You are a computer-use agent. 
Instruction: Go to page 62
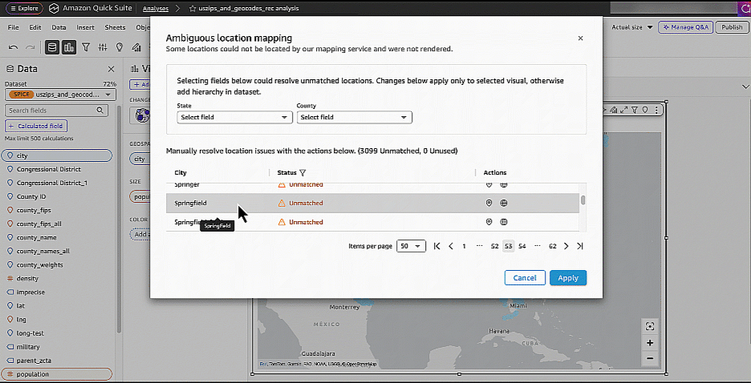[x=553, y=246]
